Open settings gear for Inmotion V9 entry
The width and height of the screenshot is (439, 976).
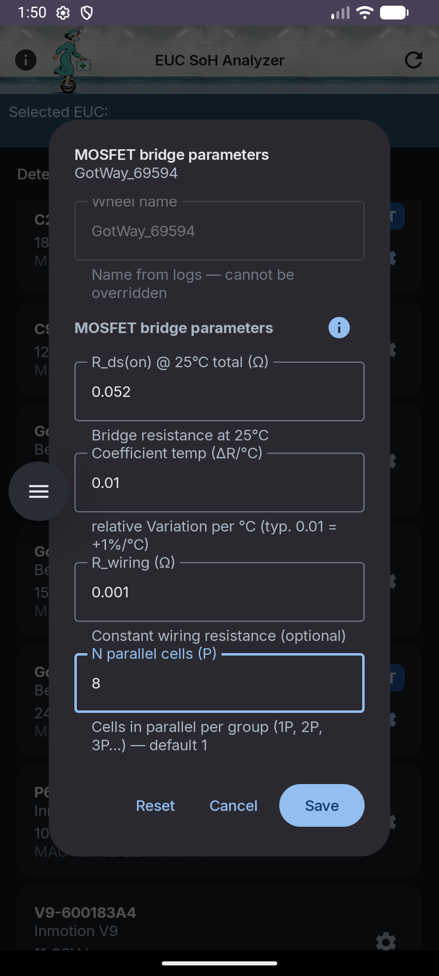click(386, 941)
